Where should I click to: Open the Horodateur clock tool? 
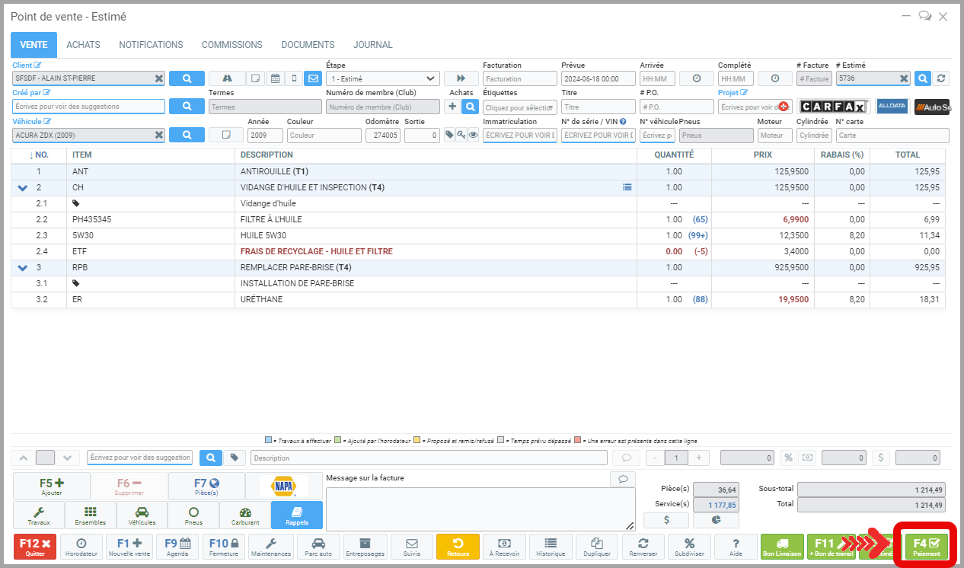81,547
